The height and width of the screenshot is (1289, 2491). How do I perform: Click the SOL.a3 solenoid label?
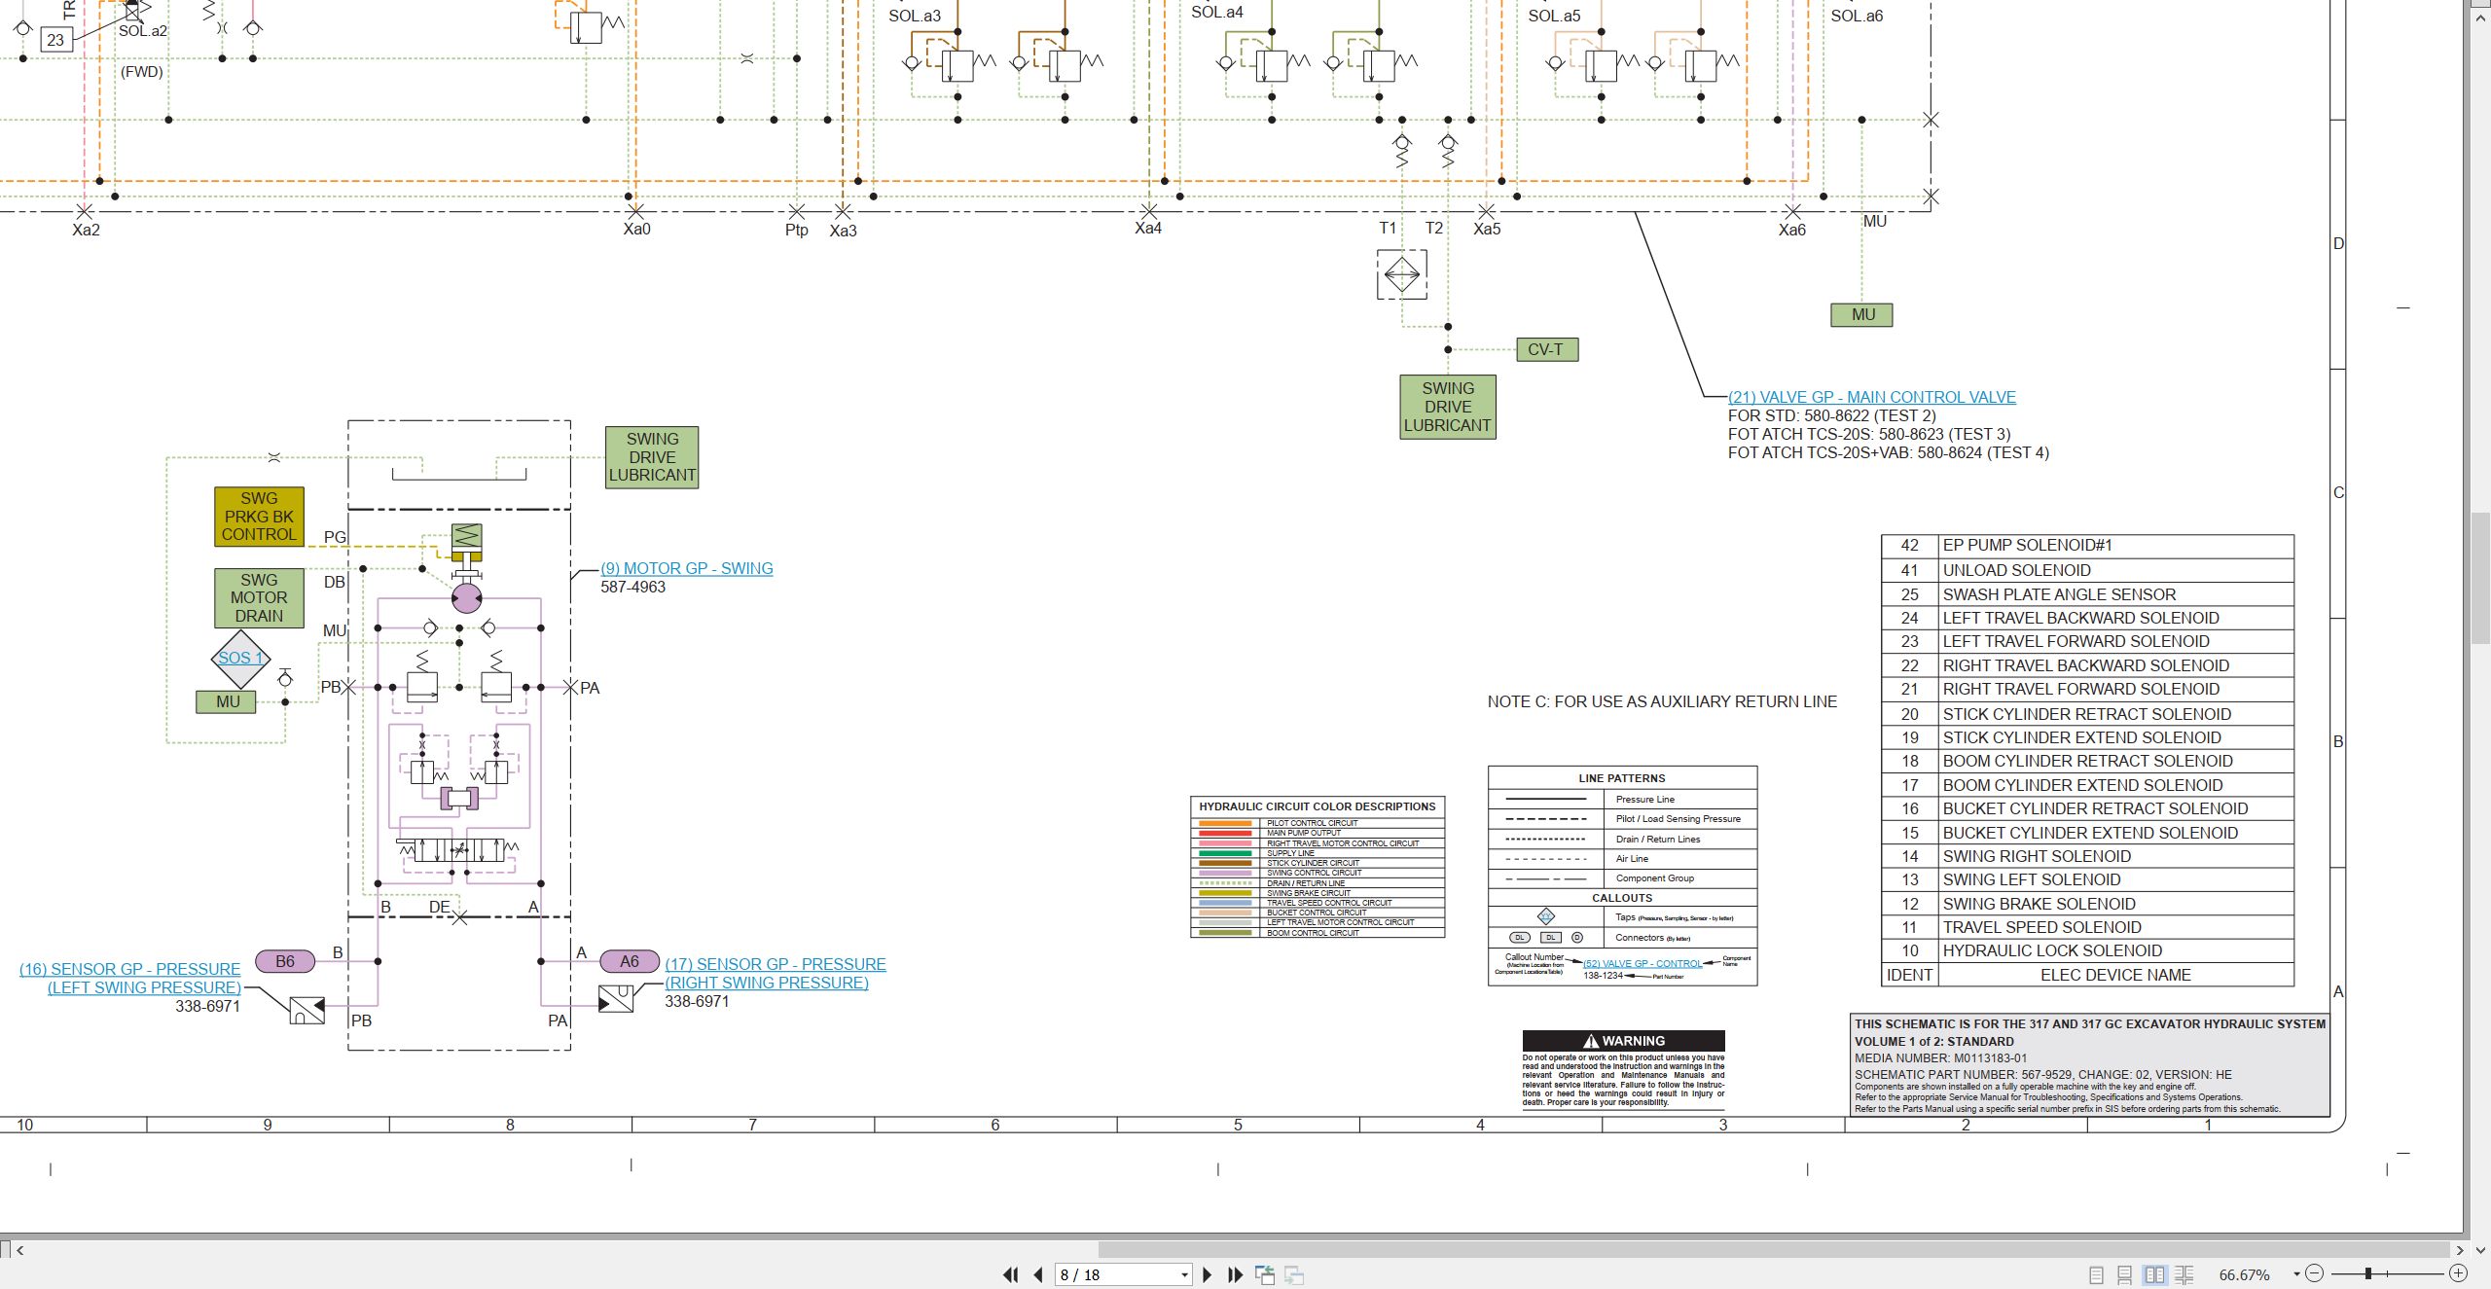point(915,16)
